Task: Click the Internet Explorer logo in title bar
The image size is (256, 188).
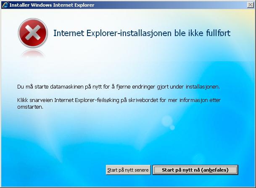Action: [x=5, y=5]
